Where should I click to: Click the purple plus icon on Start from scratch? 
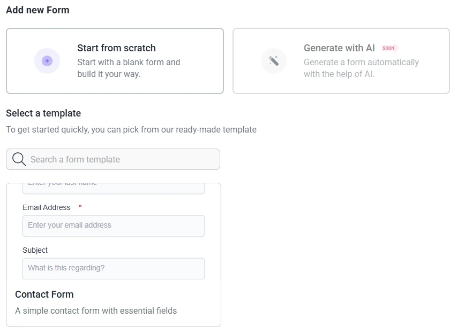click(x=47, y=61)
